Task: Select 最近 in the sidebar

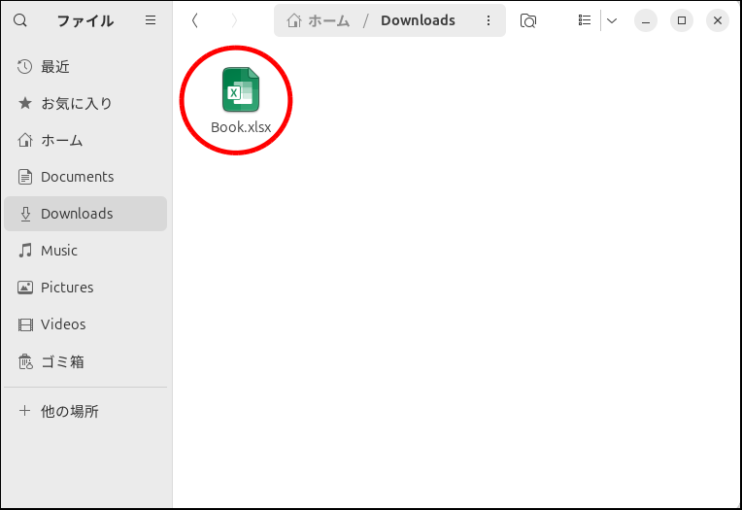Action: pyautogui.click(x=55, y=67)
